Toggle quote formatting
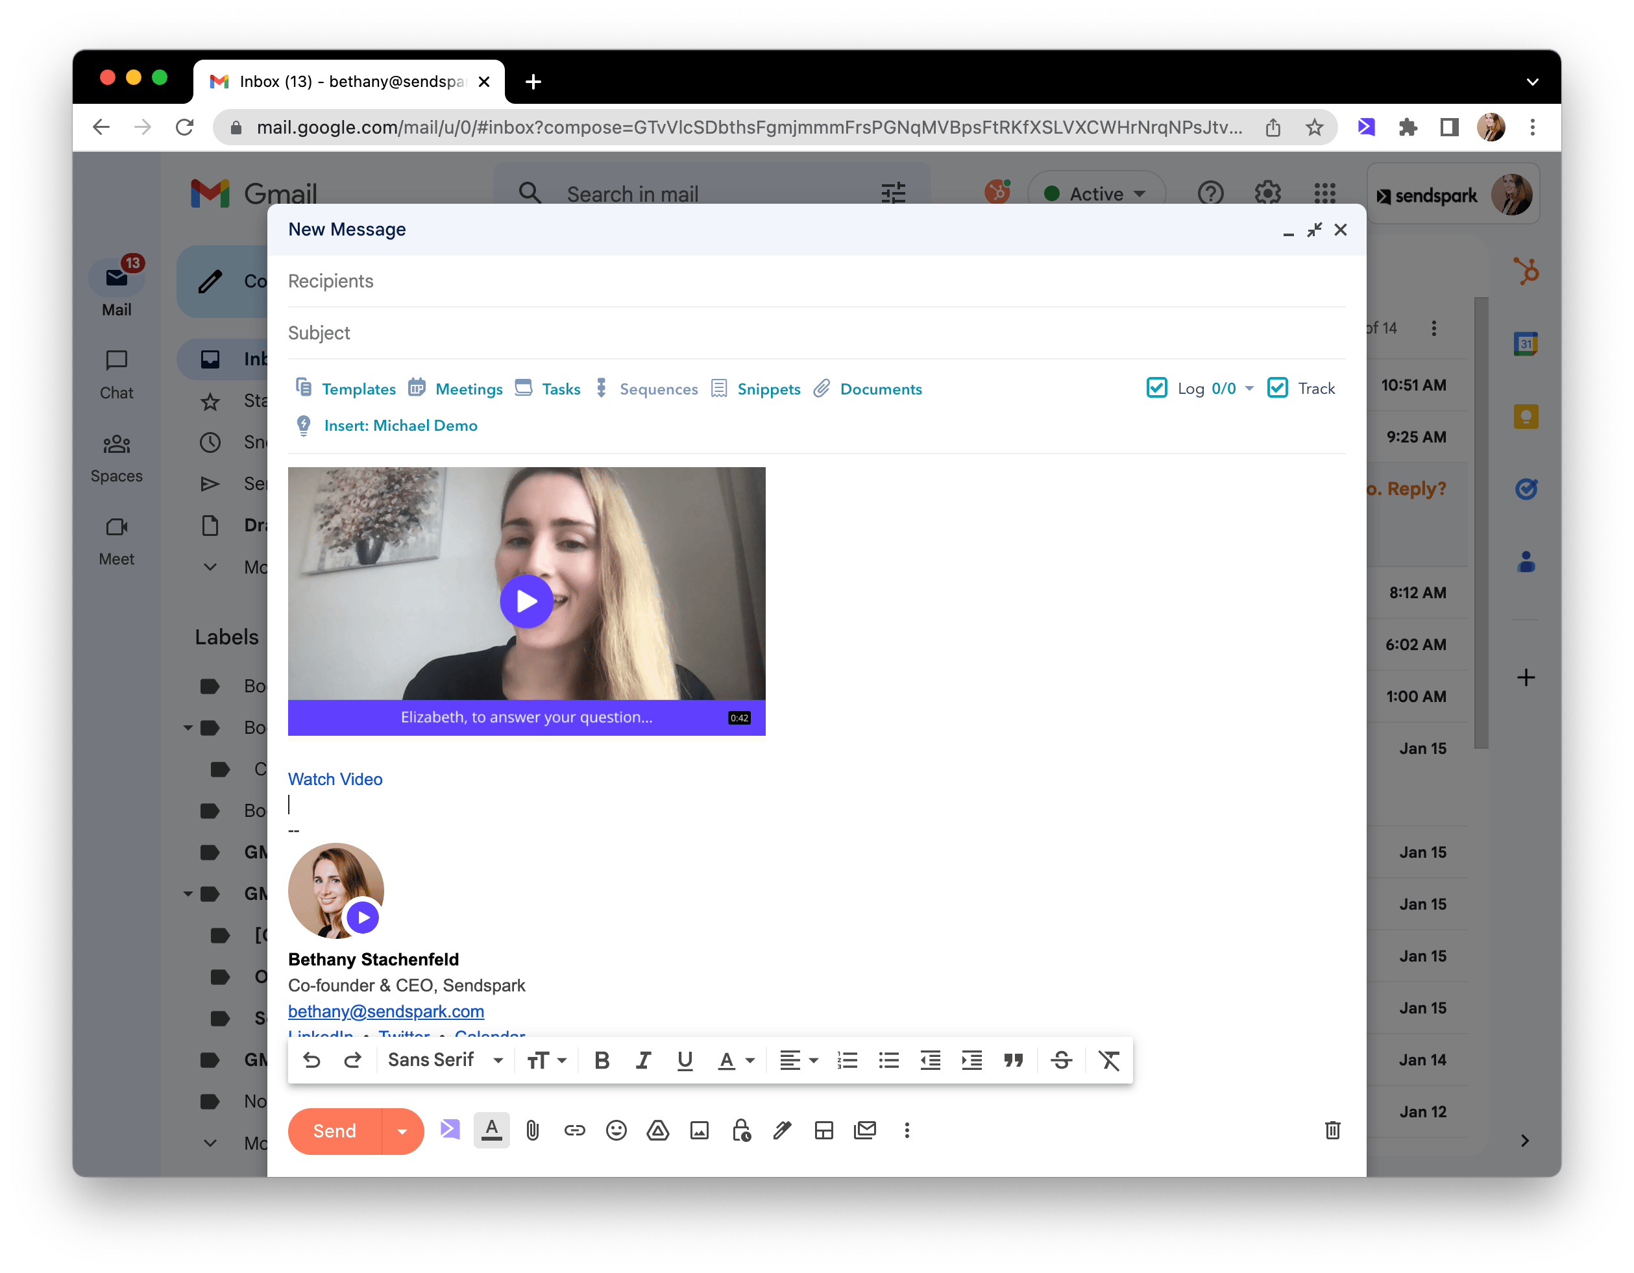 1013,1060
